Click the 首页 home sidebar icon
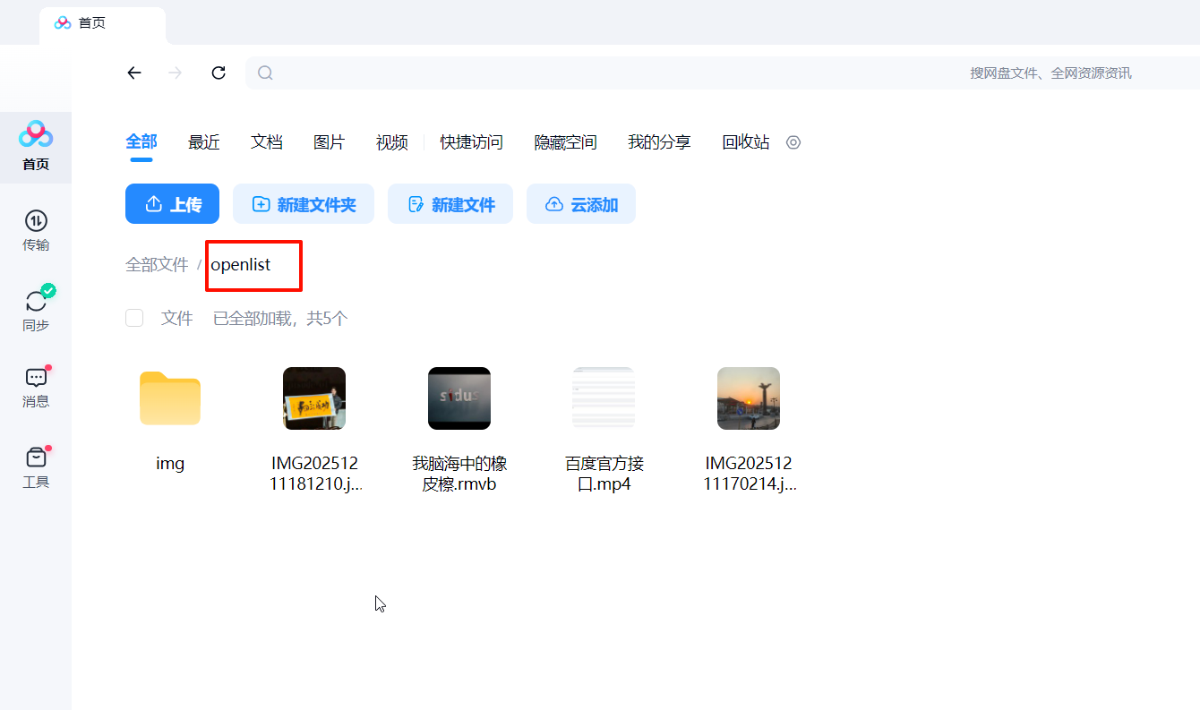The image size is (1200, 710). click(x=36, y=147)
